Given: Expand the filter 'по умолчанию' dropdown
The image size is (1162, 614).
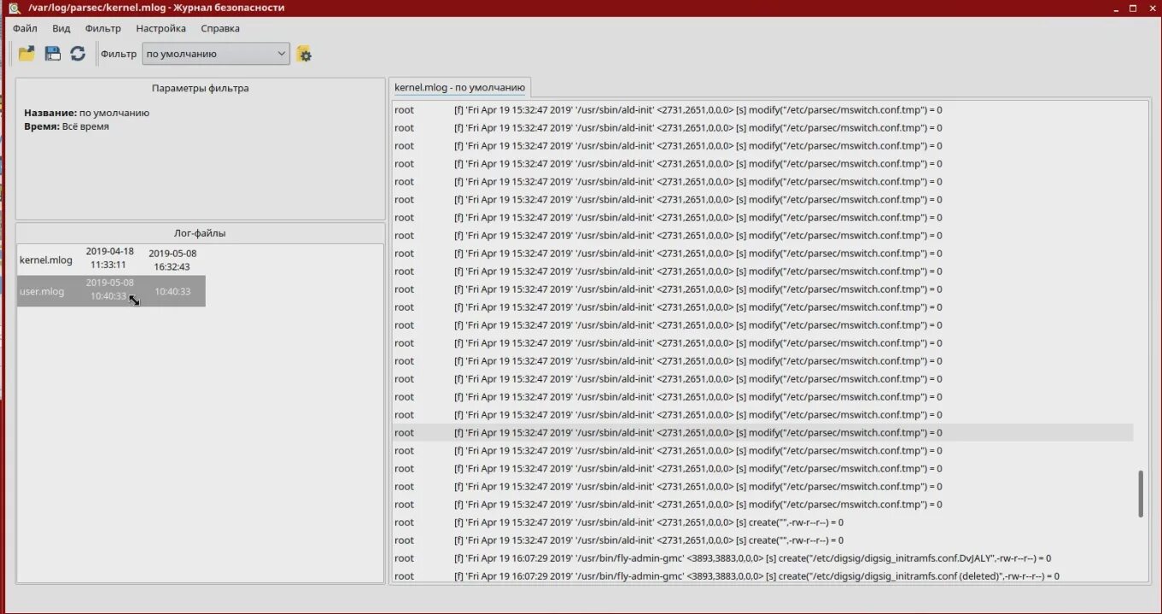Looking at the screenshot, I should click(x=216, y=54).
